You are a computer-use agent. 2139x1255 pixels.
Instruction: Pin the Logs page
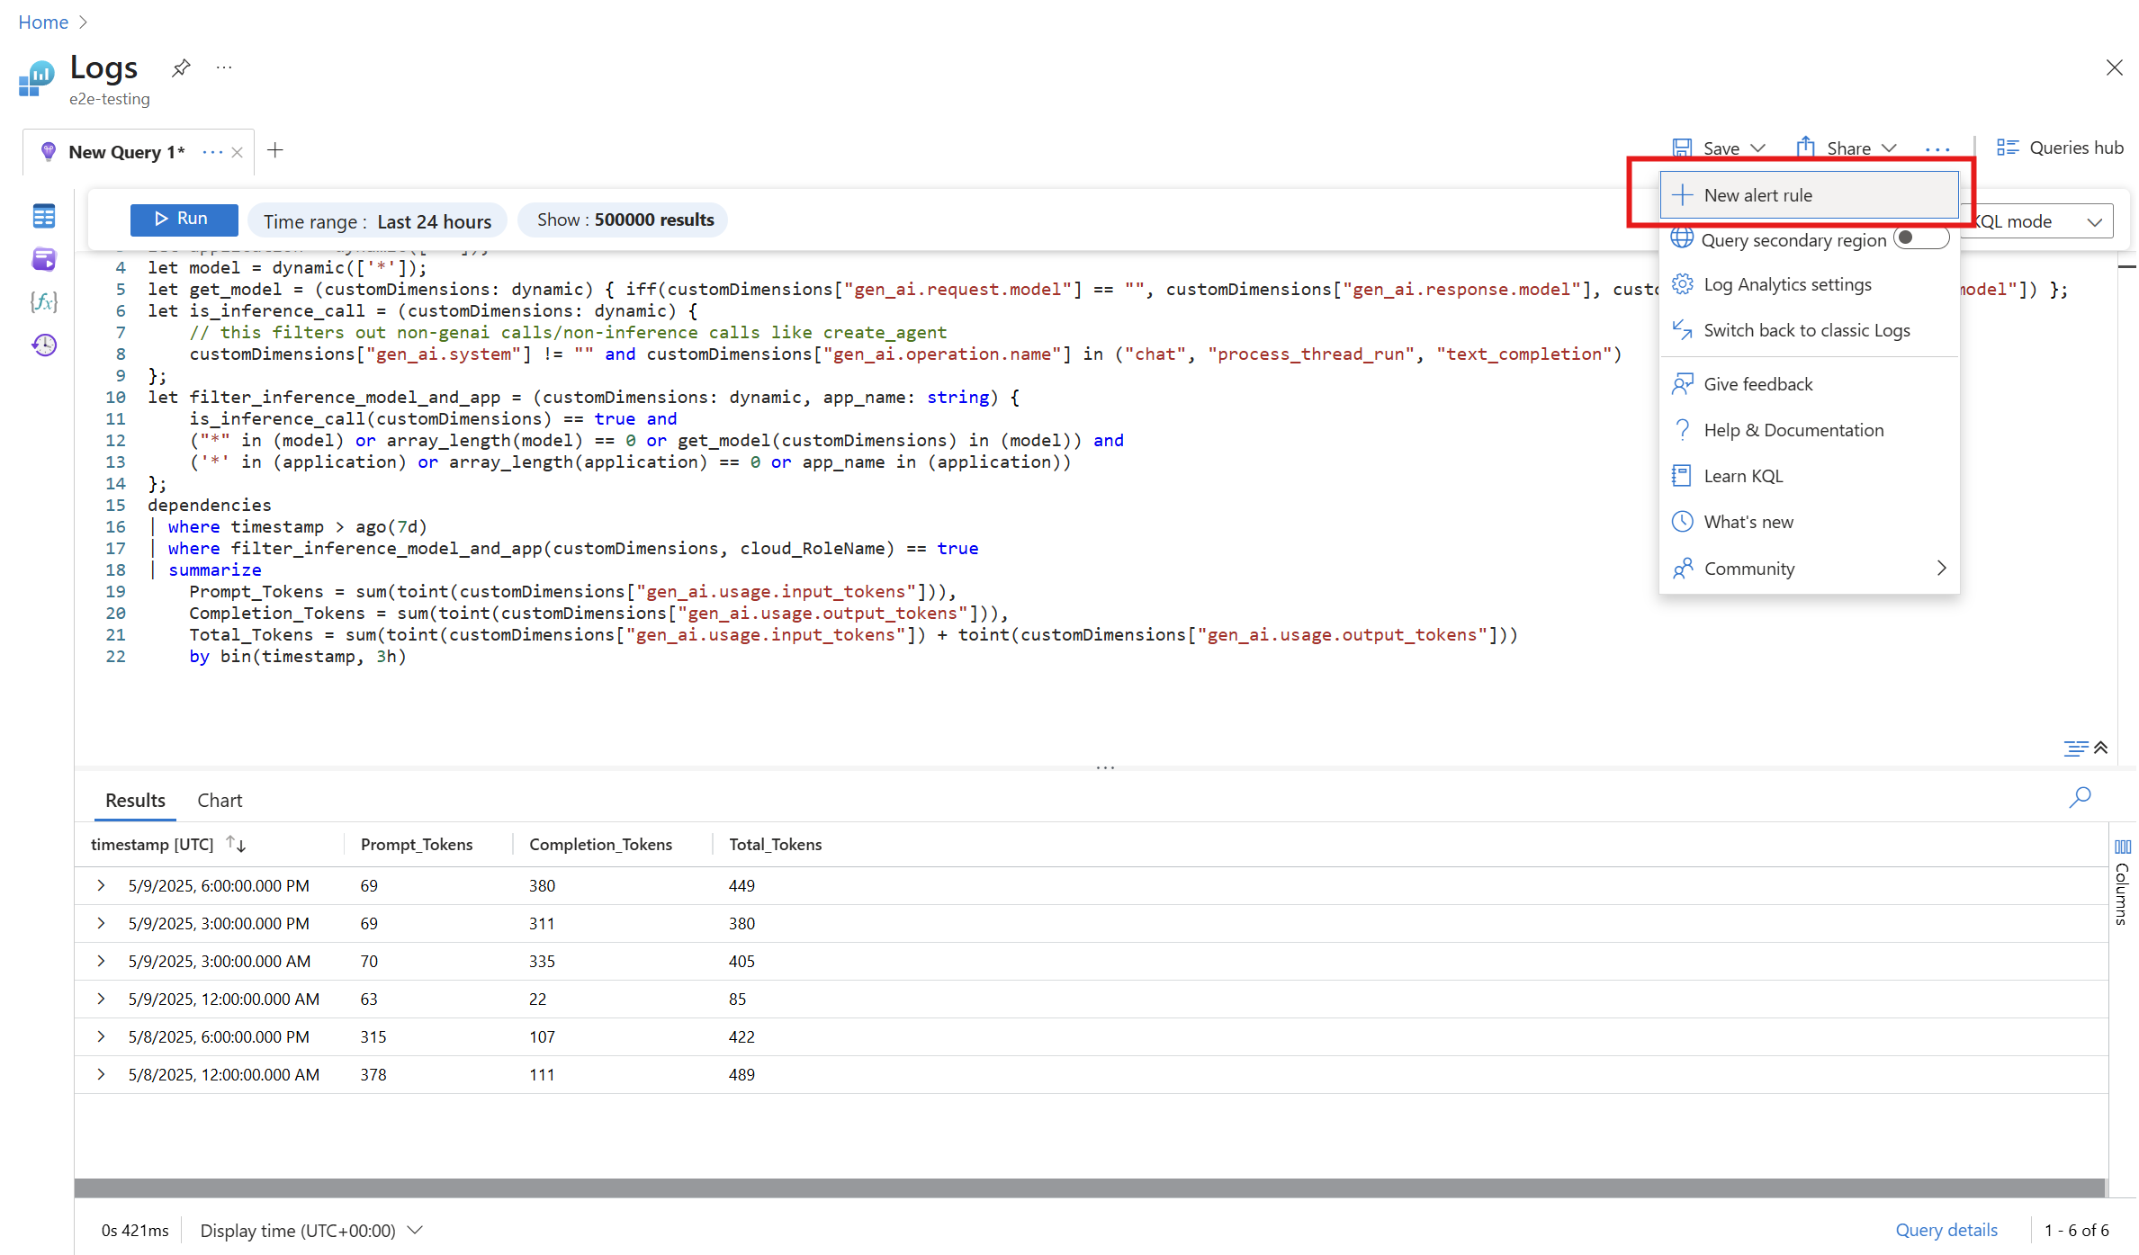click(181, 67)
